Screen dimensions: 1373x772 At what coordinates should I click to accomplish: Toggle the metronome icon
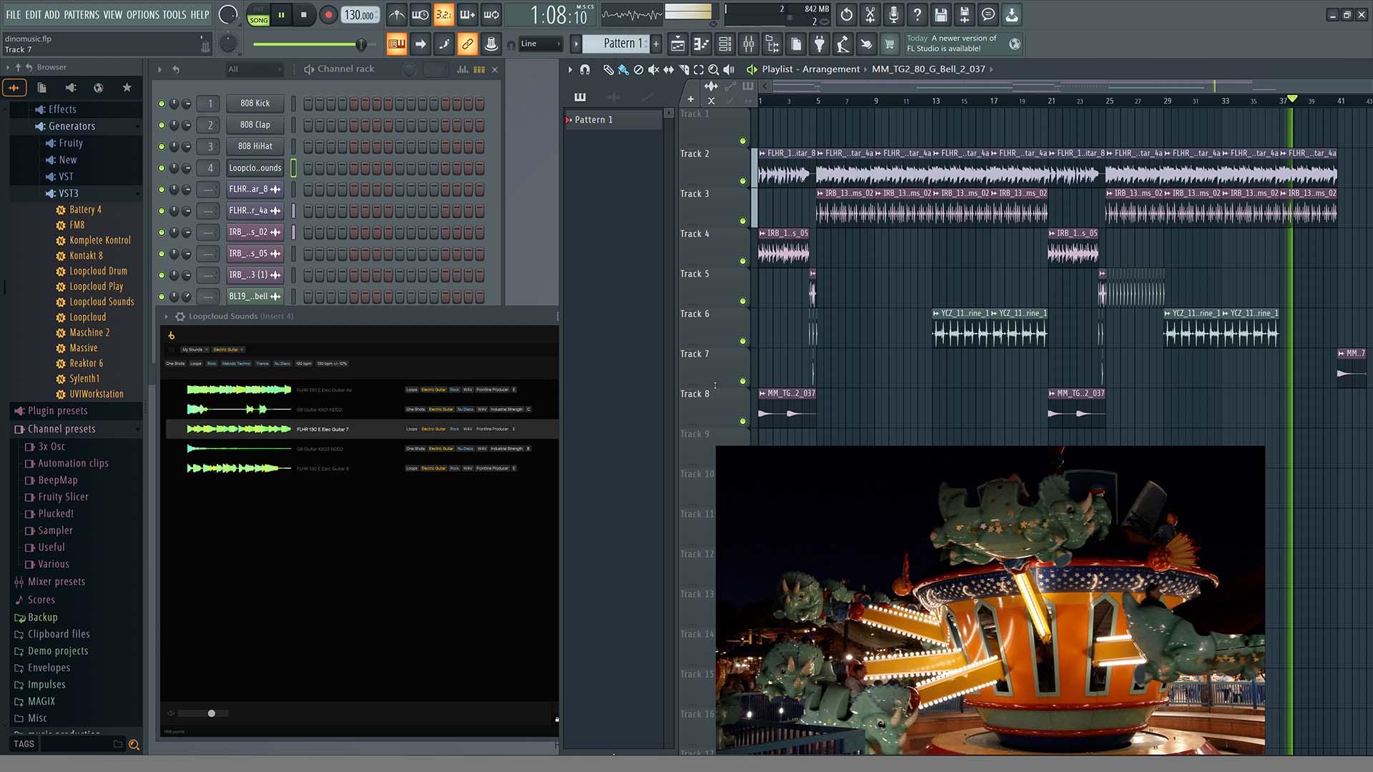click(x=397, y=14)
